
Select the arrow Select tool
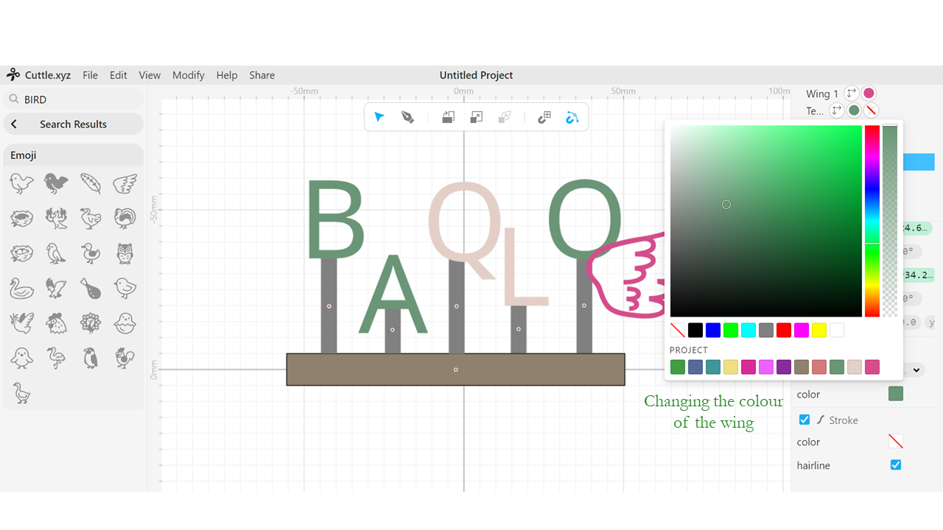pyautogui.click(x=379, y=117)
